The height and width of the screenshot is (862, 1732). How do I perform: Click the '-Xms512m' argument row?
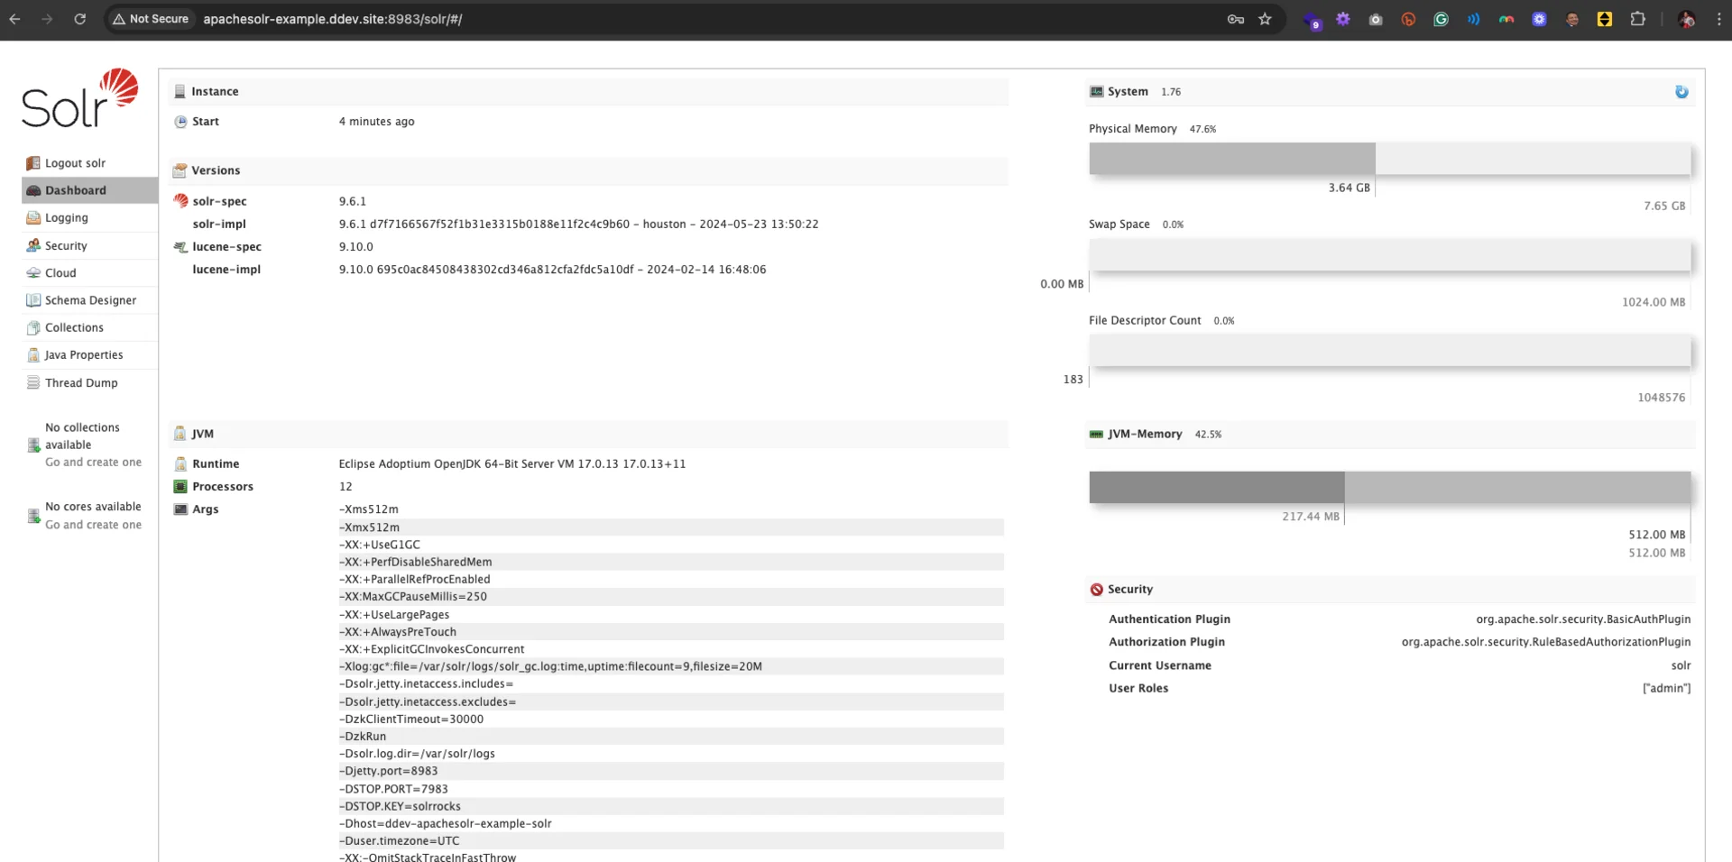(671, 509)
